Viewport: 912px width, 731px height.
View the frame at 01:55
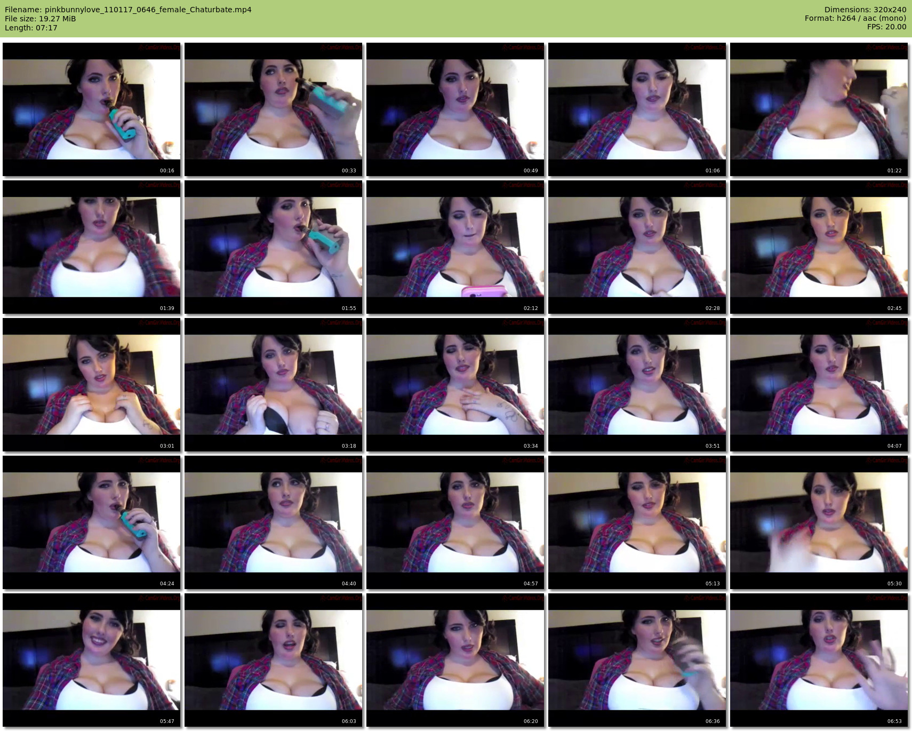coord(274,247)
